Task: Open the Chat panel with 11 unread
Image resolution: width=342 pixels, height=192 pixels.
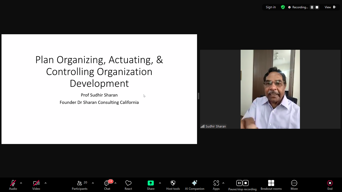Action: click(x=107, y=185)
